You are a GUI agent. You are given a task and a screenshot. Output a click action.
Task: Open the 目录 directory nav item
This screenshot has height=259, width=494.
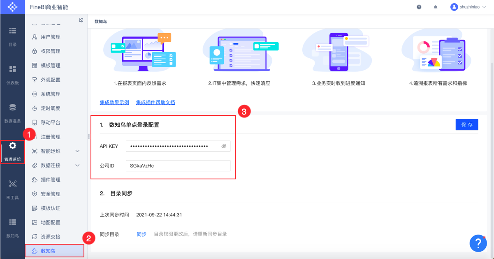(x=12, y=37)
